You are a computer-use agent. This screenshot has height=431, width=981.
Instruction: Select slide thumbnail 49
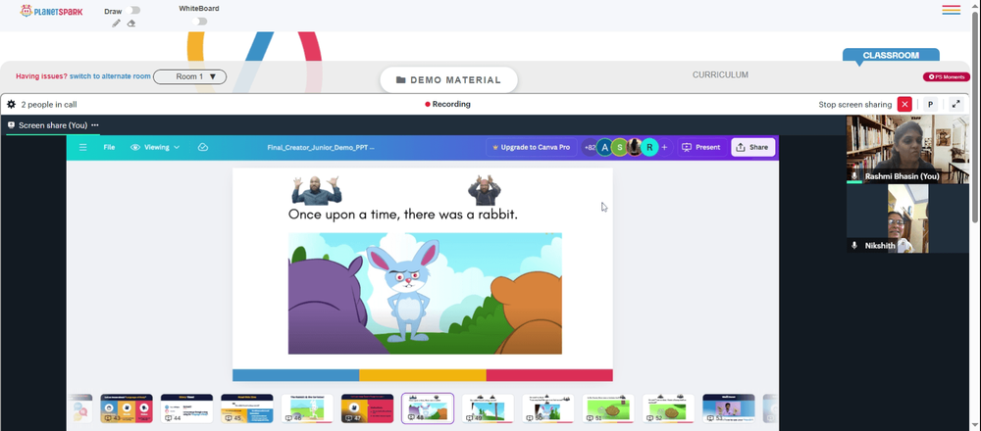coord(488,408)
